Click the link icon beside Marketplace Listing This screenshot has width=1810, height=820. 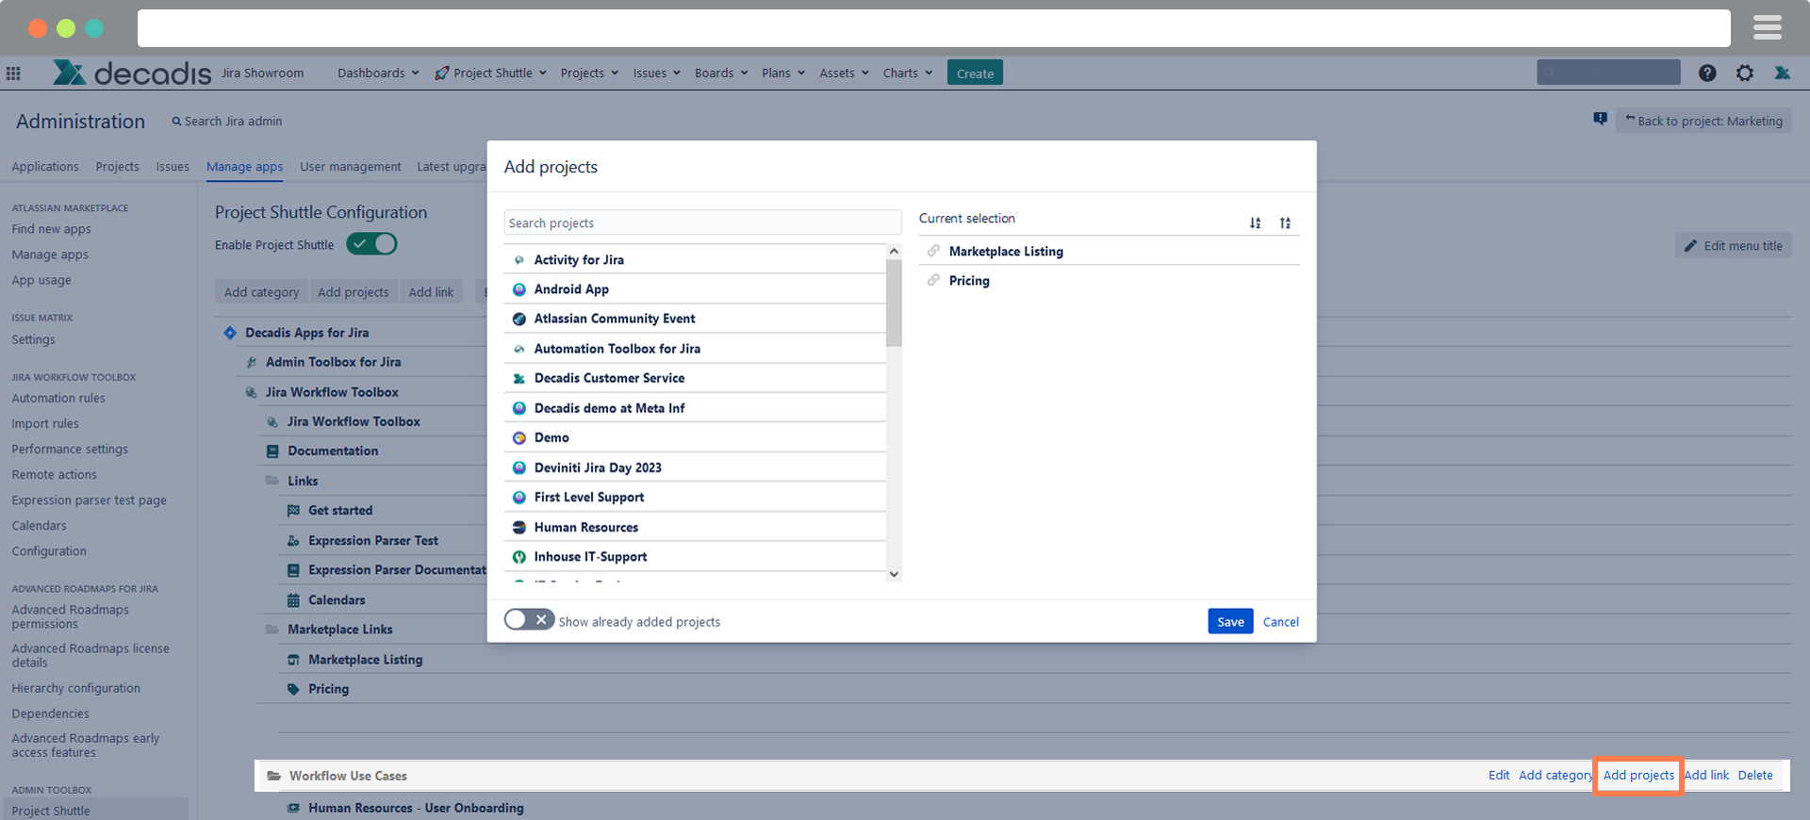click(933, 251)
